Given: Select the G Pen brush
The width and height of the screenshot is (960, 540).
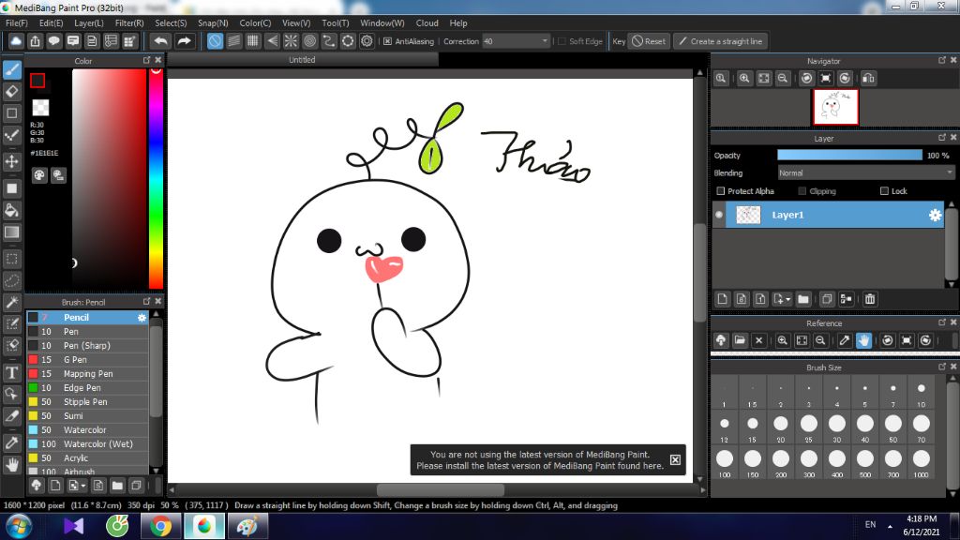Looking at the screenshot, I should [x=87, y=360].
